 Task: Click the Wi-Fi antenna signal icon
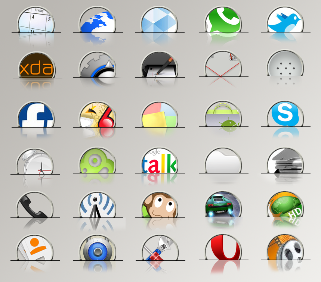pyautogui.click(x=97, y=208)
